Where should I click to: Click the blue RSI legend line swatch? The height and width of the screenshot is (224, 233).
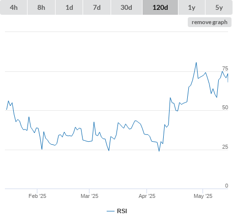(111, 211)
